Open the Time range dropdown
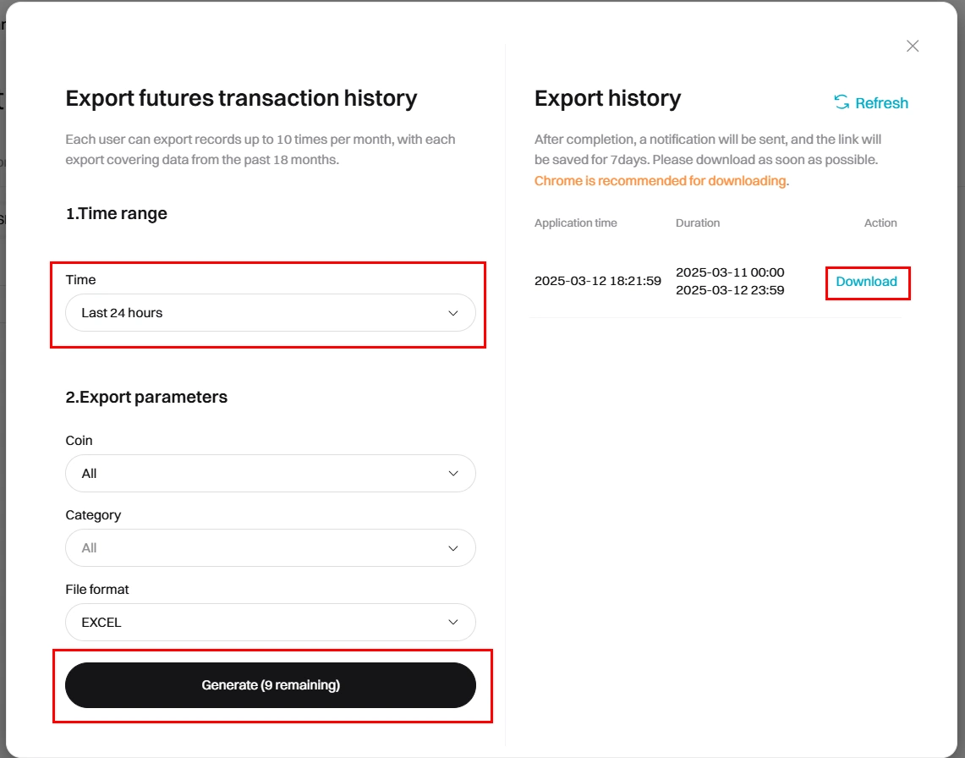 click(270, 313)
